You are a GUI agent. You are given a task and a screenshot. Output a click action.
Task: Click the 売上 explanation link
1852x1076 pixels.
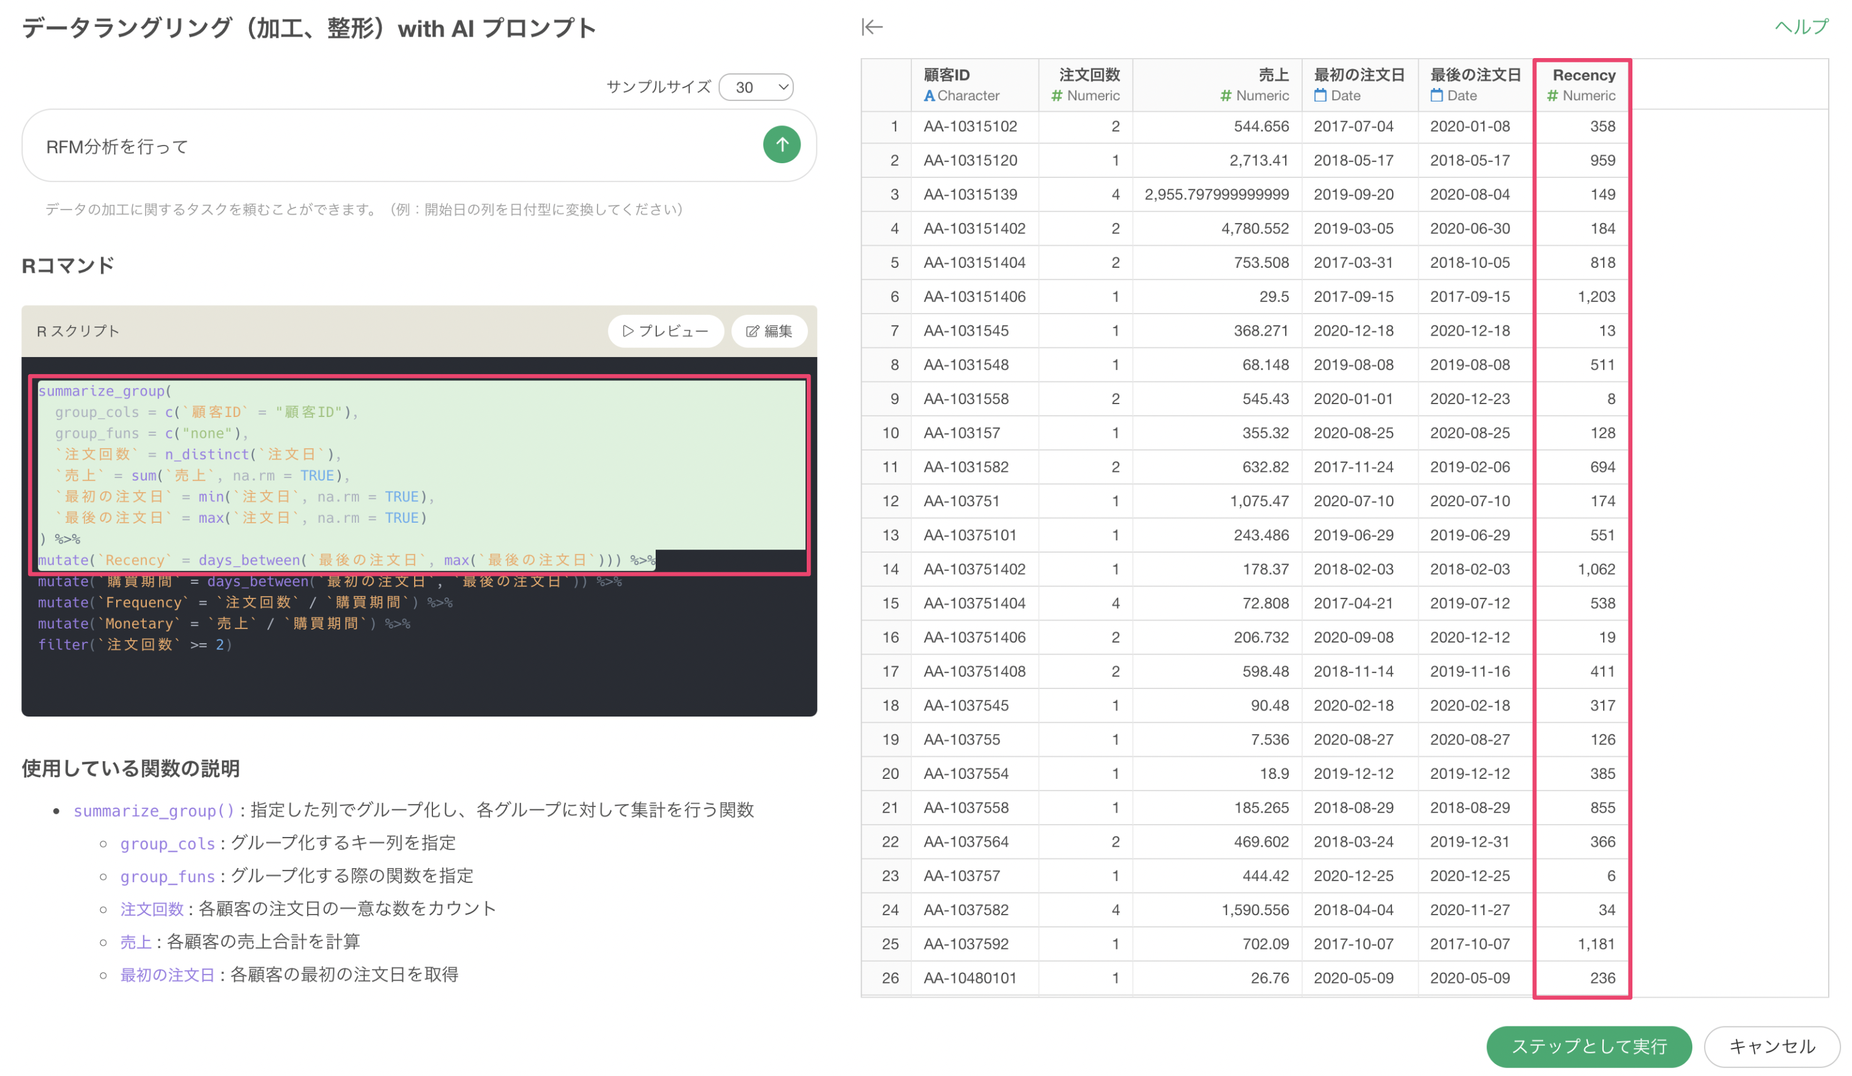pyautogui.click(x=136, y=941)
